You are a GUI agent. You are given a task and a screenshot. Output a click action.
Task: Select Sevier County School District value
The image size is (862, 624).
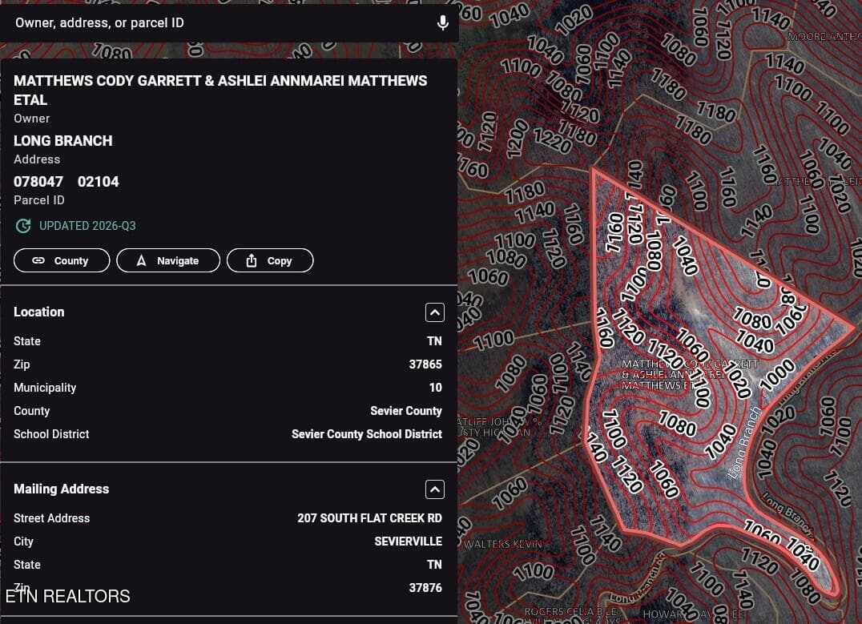(x=367, y=434)
